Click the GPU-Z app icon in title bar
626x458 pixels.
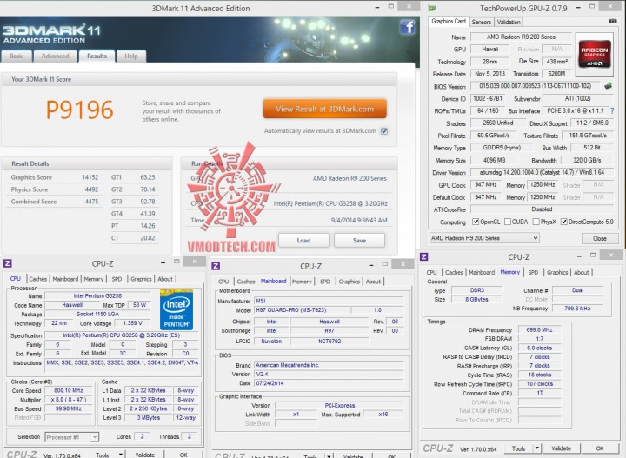point(431,8)
